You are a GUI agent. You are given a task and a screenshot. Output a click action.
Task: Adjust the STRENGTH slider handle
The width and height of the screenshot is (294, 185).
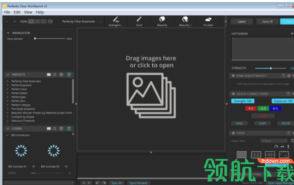[x=271, y=68]
